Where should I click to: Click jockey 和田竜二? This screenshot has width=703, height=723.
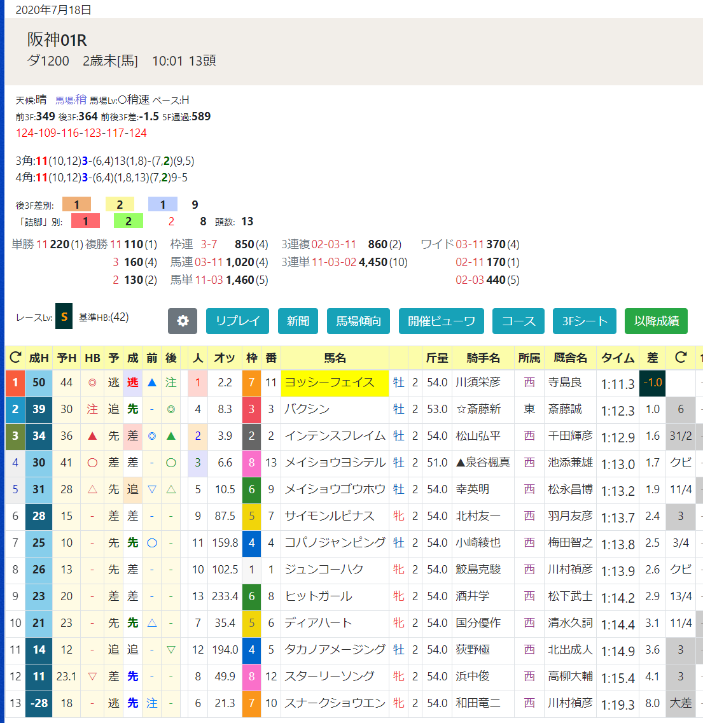click(x=478, y=703)
